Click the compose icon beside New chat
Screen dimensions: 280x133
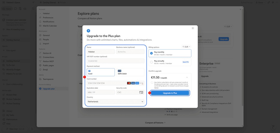pos(32,129)
